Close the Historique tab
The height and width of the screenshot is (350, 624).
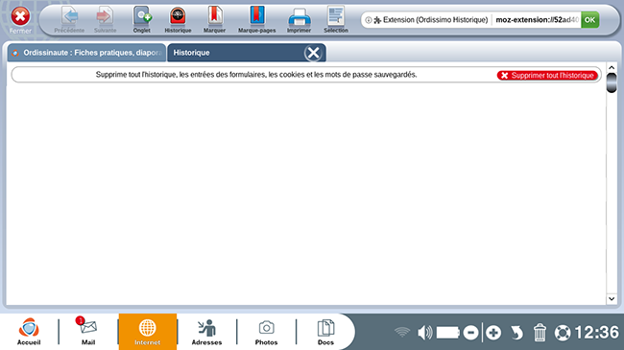coord(313,53)
